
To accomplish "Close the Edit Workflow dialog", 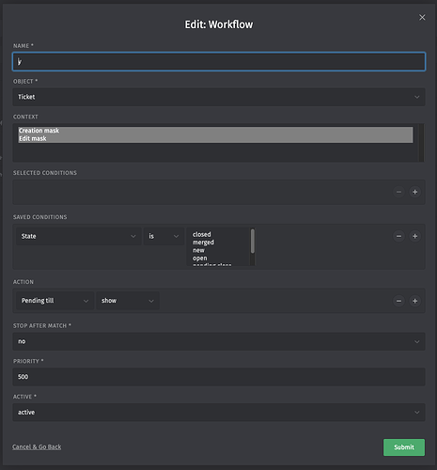I will [x=422, y=18].
